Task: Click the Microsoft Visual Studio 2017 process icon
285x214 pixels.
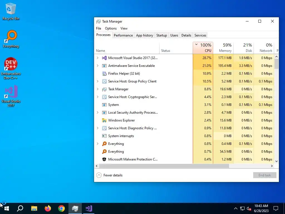Action: pos(104,58)
